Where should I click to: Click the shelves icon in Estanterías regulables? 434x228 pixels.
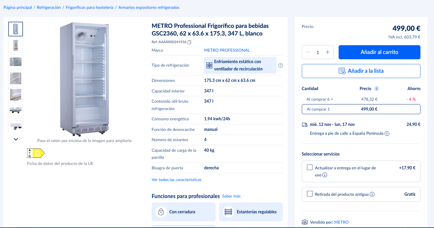pos(228,212)
